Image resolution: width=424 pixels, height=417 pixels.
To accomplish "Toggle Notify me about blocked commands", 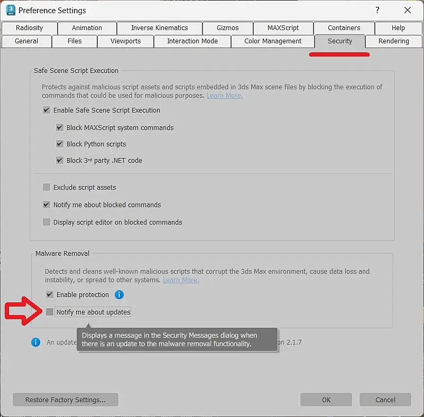I will (x=47, y=205).
